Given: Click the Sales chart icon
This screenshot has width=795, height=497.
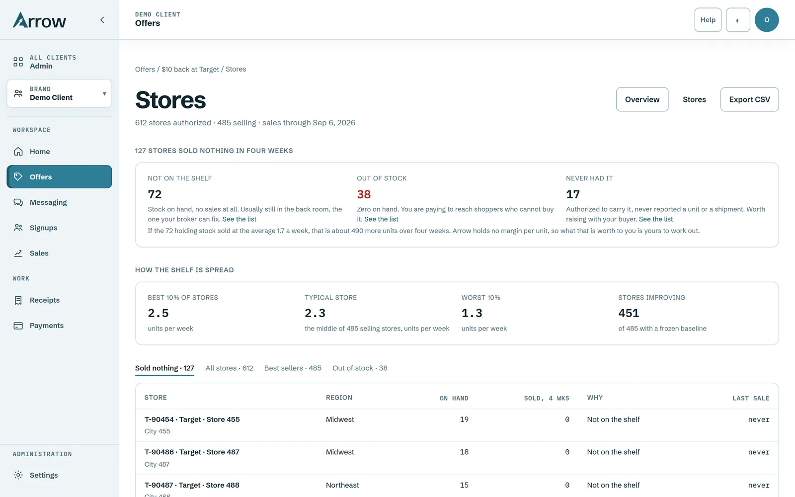Looking at the screenshot, I should click(18, 253).
